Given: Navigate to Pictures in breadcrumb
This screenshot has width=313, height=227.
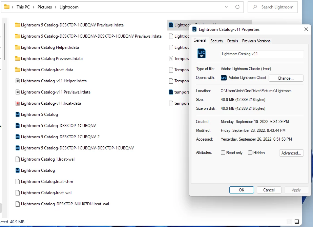Looking at the screenshot, I should [x=45, y=7].
